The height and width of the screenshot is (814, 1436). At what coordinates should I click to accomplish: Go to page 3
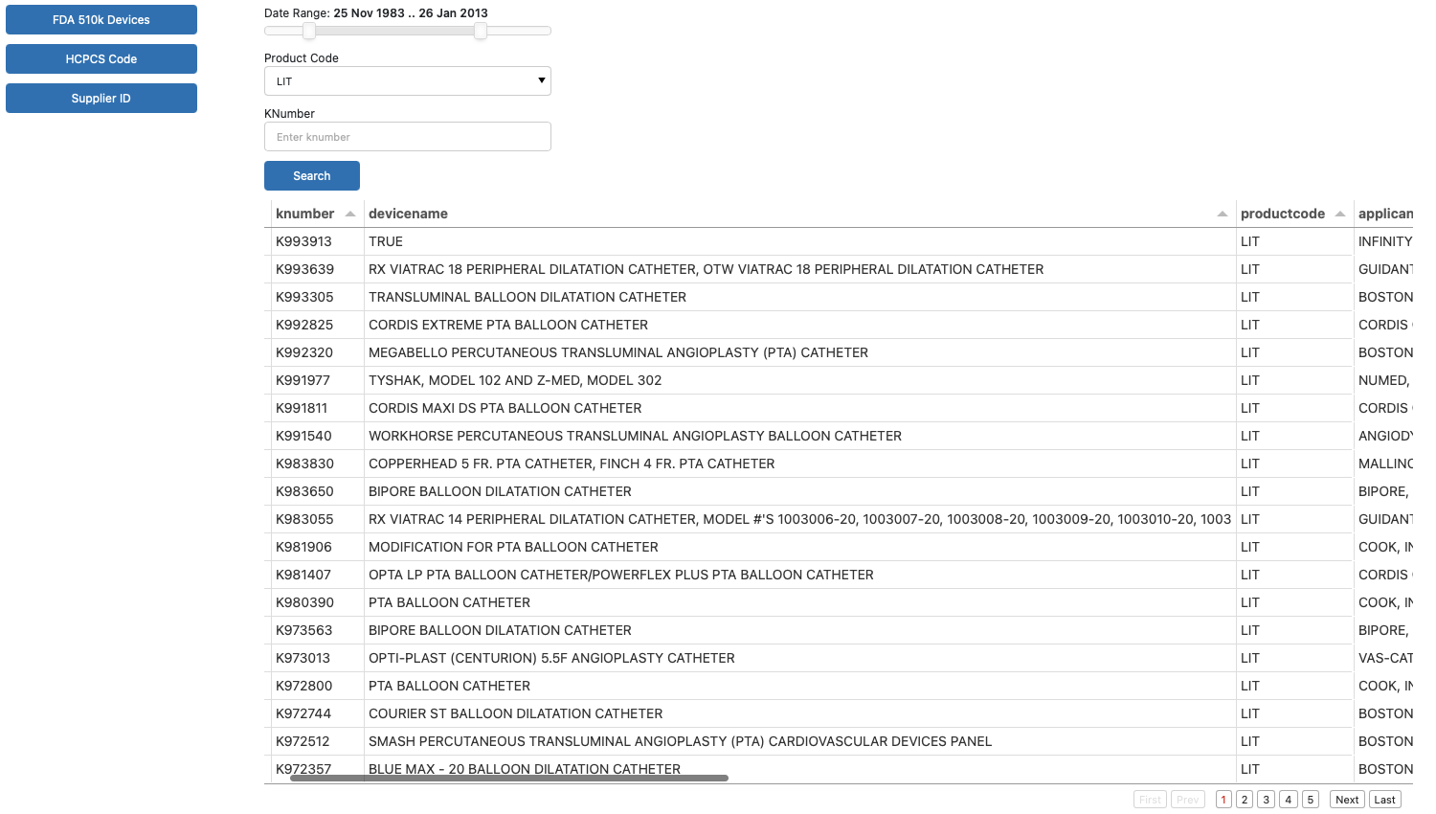click(1267, 800)
